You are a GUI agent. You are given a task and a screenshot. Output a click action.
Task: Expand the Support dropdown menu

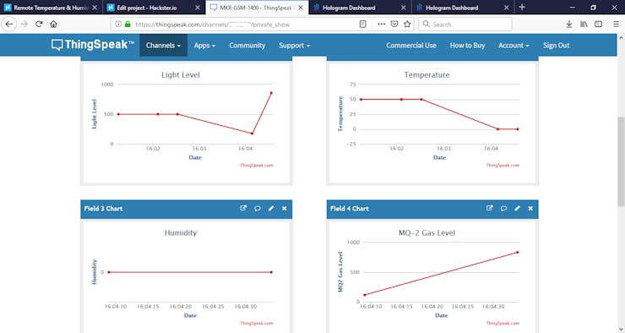[x=294, y=46]
